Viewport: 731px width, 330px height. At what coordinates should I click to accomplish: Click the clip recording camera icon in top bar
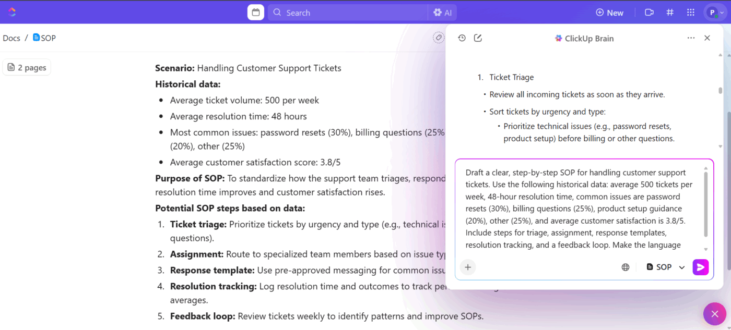[649, 12]
